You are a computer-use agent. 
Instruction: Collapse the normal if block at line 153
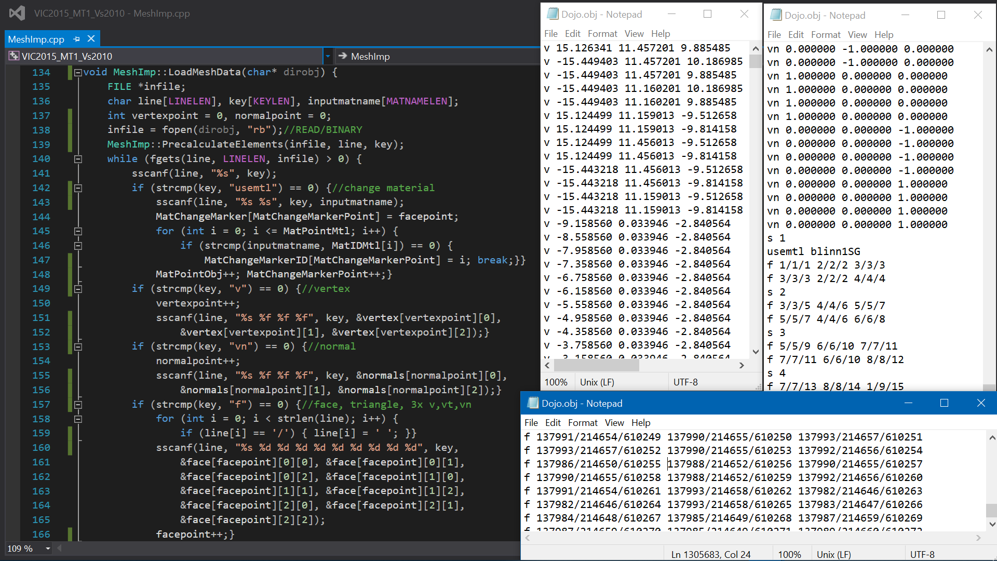click(x=78, y=346)
